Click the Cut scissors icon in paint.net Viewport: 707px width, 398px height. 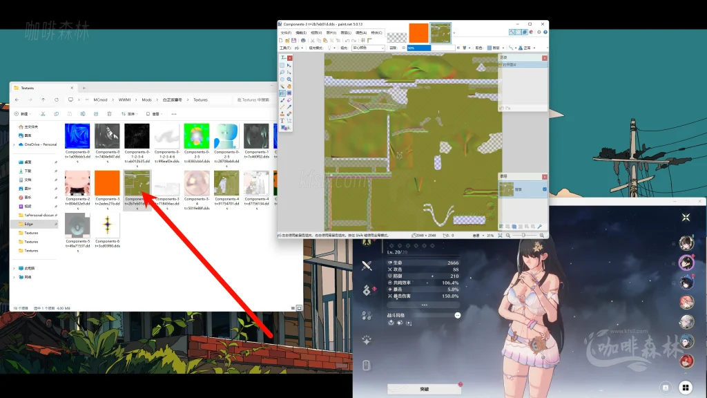click(x=313, y=40)
